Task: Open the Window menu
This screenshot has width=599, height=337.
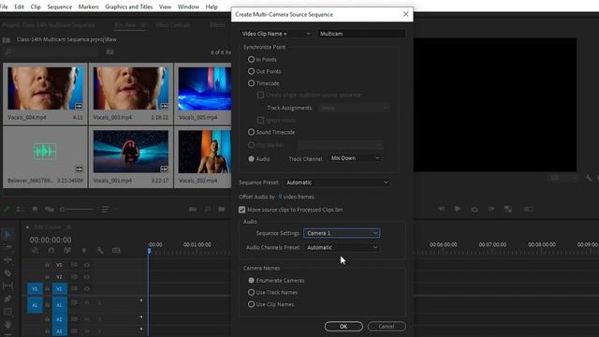Action: pos(188,7)
